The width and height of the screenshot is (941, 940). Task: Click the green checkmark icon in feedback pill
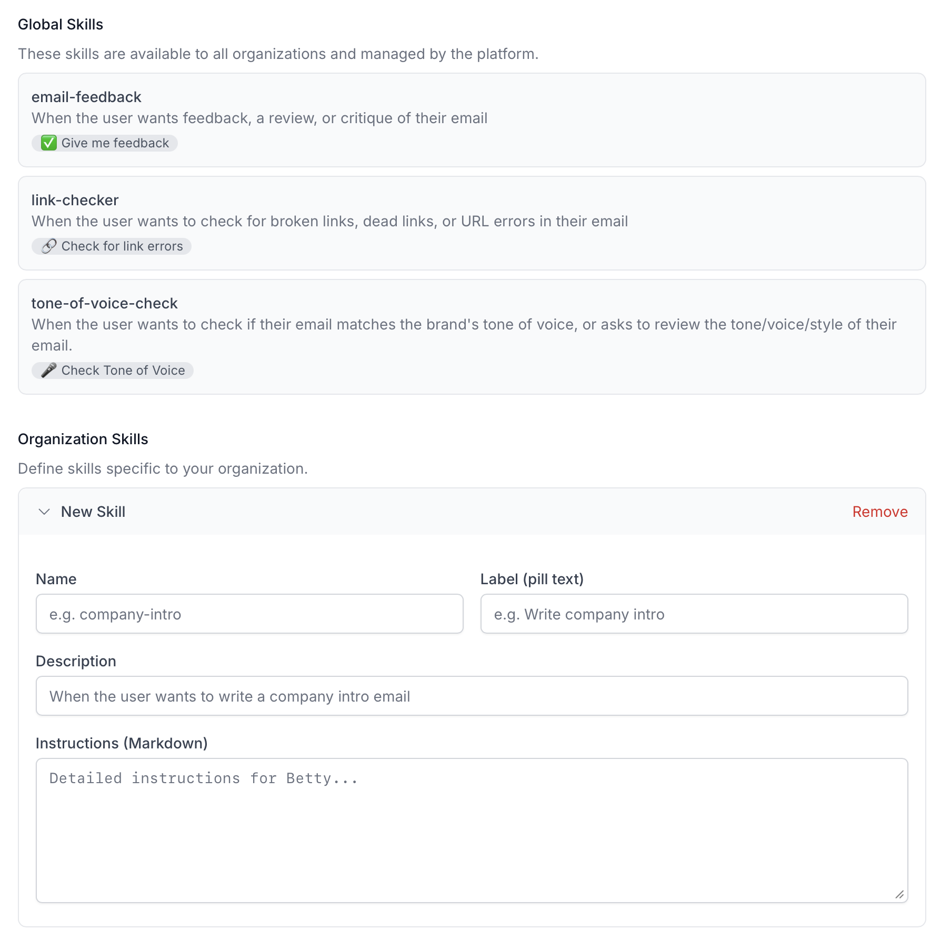pyautogui.click(x=48, y=143)
